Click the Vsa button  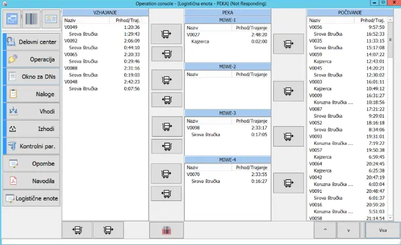pos(382,230)
